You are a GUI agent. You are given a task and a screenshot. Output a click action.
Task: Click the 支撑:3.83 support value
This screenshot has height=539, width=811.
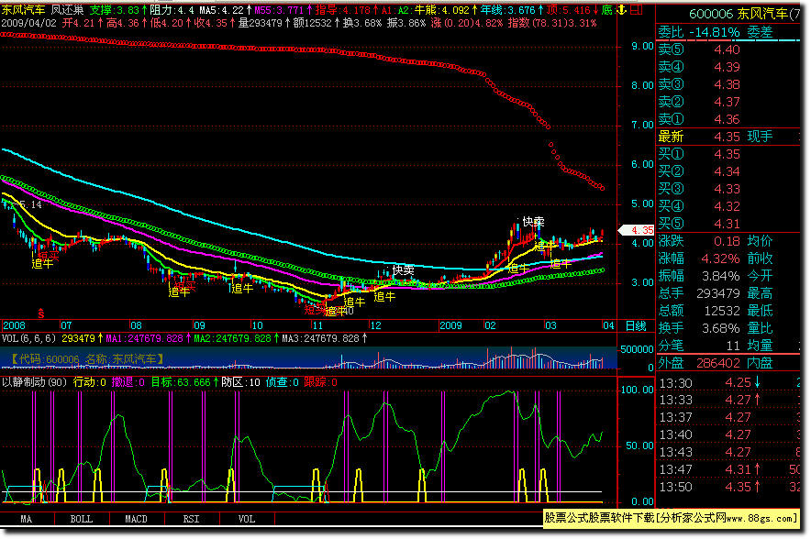117,10
